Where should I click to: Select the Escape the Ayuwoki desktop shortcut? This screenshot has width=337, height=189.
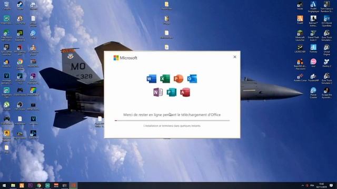click(326, 93)
